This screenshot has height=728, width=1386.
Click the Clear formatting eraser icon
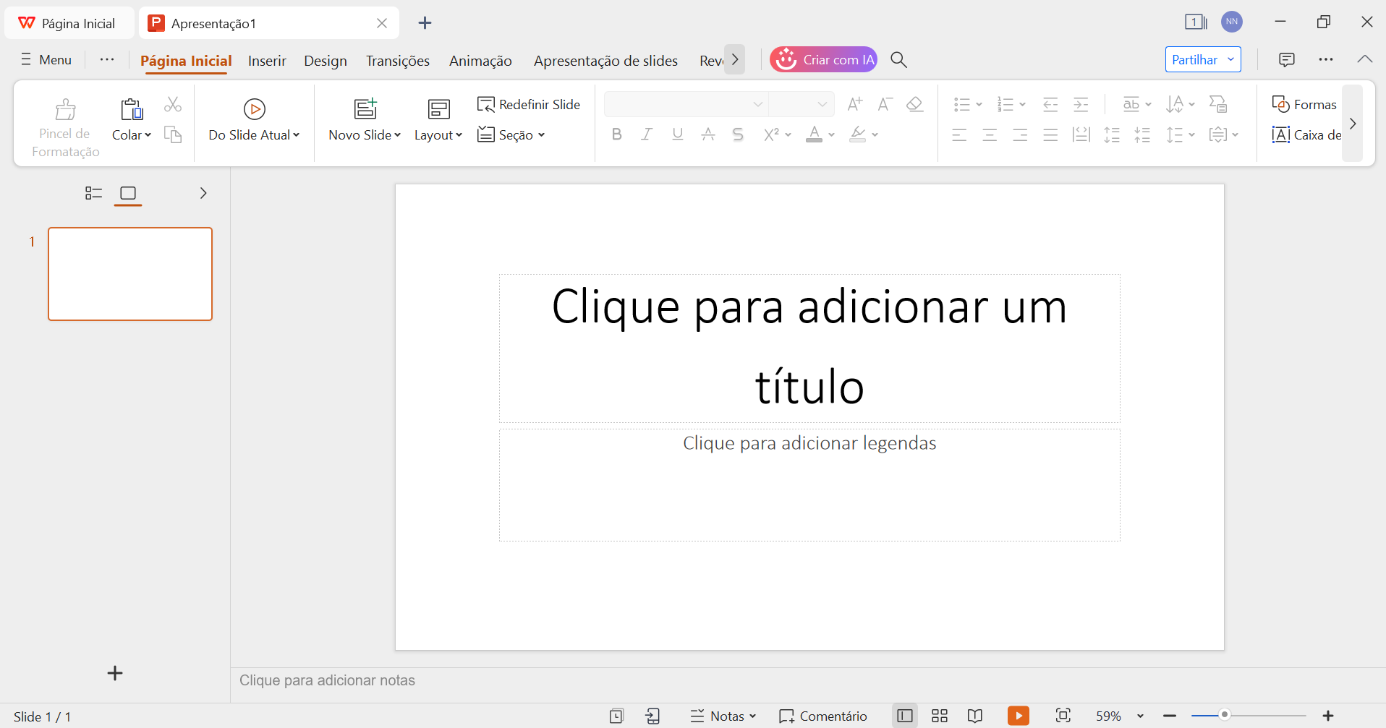click(x=914, y=104)
